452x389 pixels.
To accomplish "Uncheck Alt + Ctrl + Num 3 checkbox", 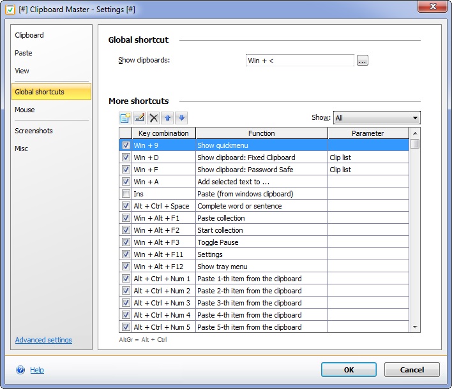I will point(126,302).
